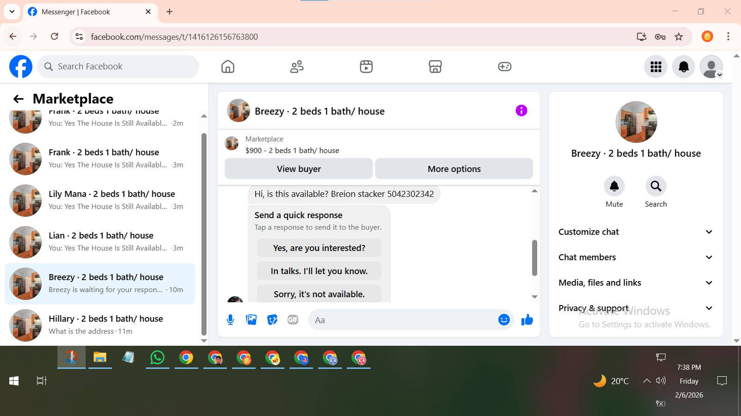Open emoji picker in message field
The width and height of the screenshot is (741, 416).
[x=504, y=320]
